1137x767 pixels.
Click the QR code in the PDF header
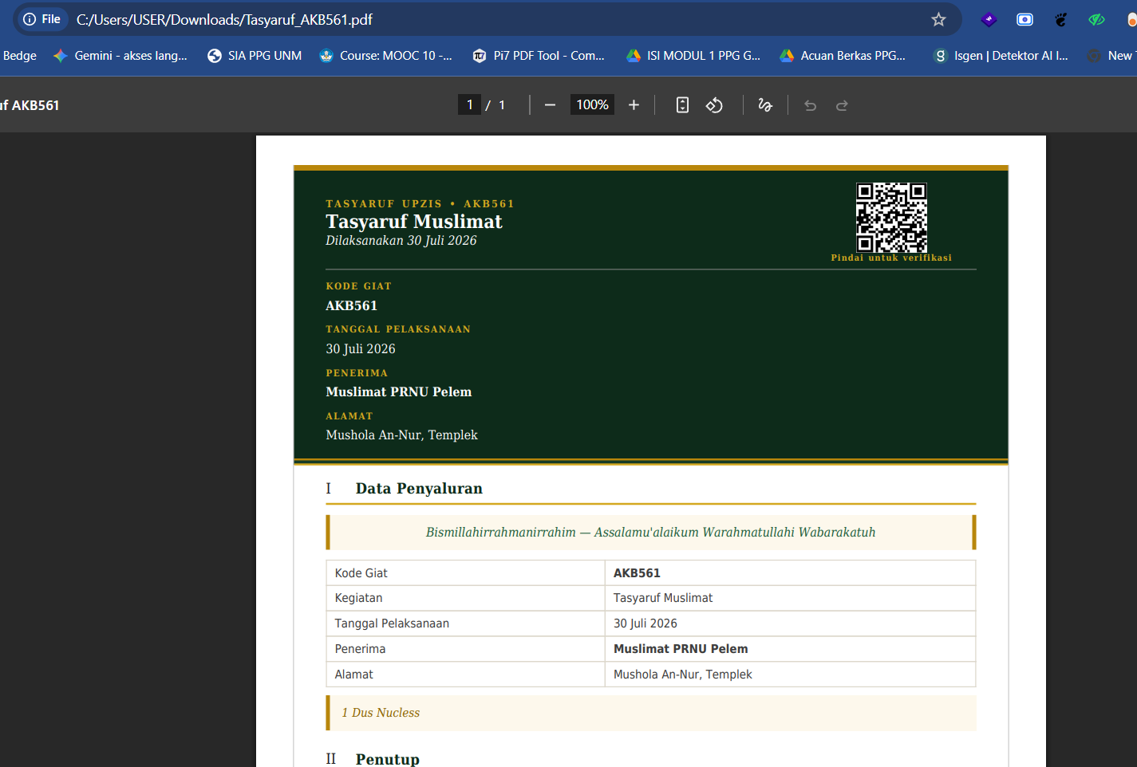[x=891, y=217]
